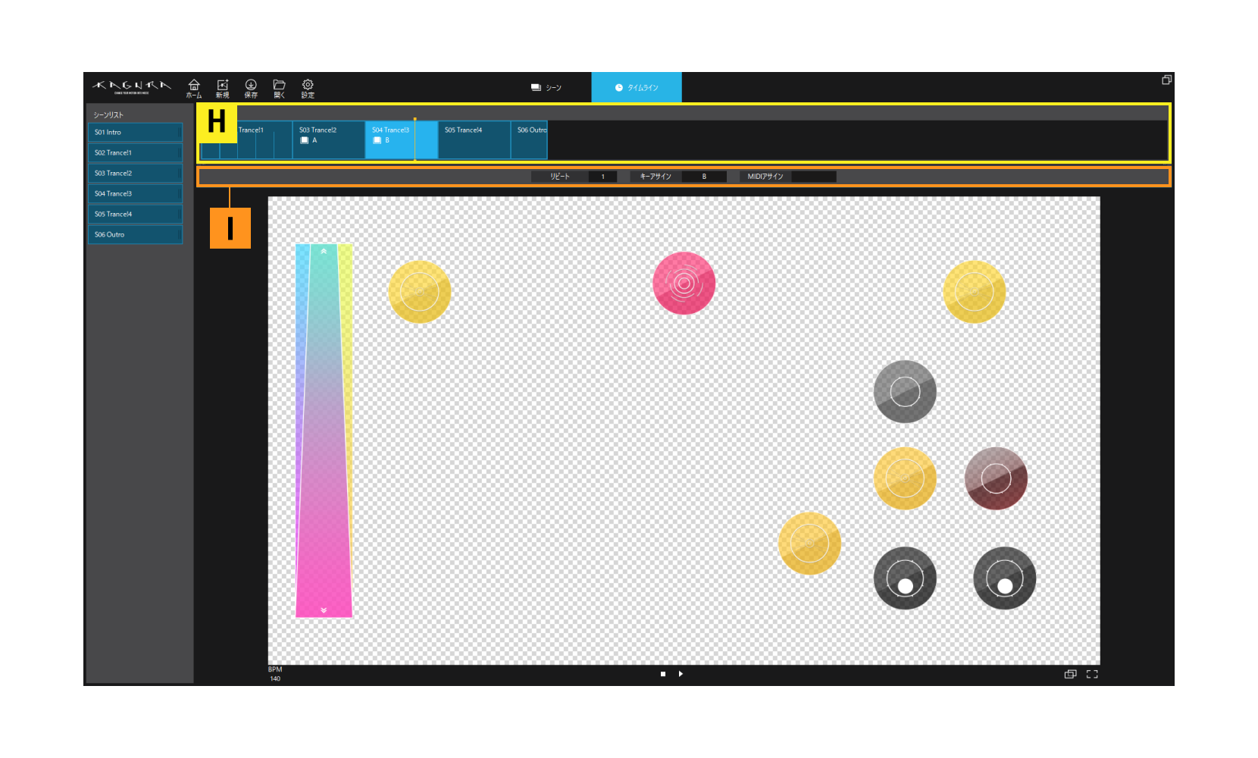Click the MIDIアサイン label
The image size is (1258, 758).
click(765, 177)
